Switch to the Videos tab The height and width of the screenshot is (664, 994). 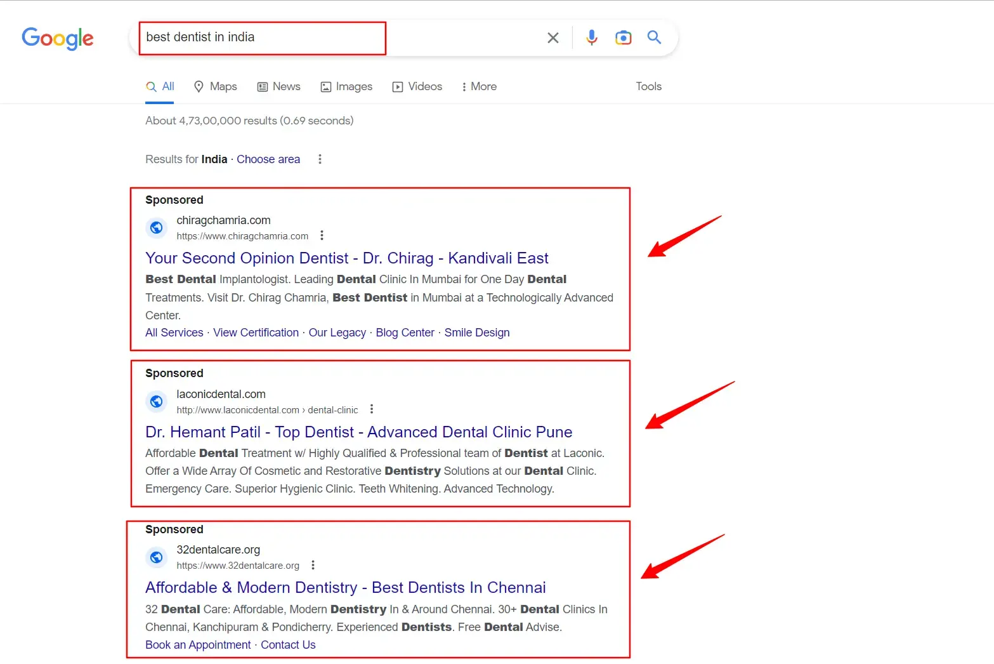[417, 86]
